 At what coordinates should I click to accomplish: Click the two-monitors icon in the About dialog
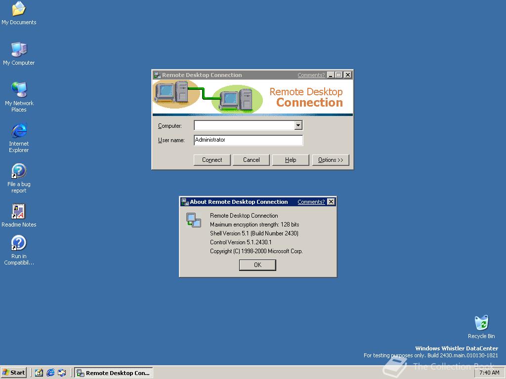pos(194,220)
